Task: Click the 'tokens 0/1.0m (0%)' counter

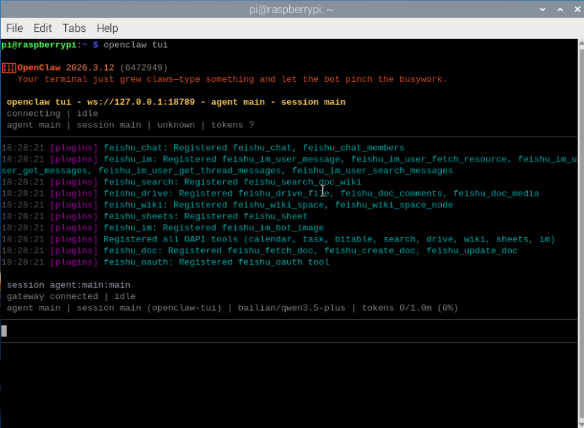Action: click(x=410, y=308)
